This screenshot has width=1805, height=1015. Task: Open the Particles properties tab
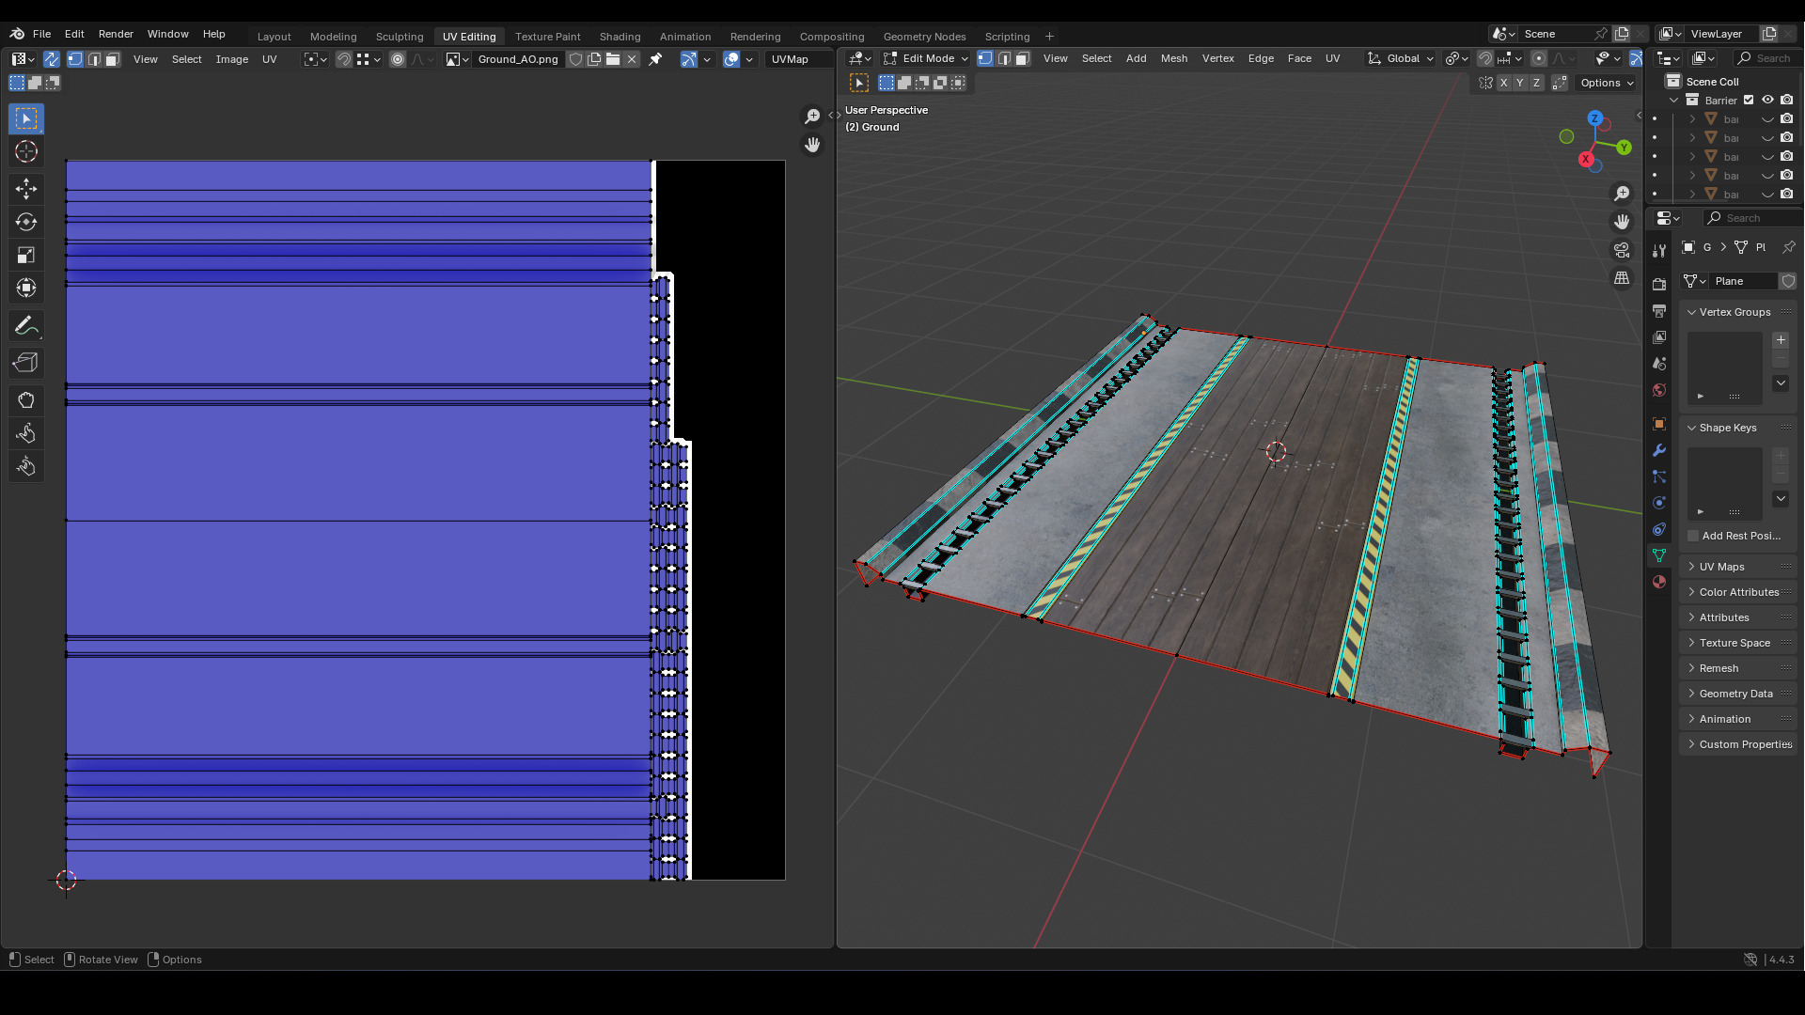tap(1659, 476)
